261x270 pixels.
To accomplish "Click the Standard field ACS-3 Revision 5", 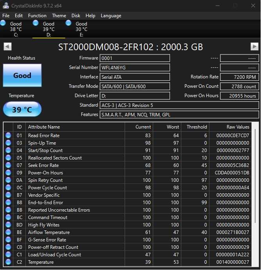I will pos(179,105).
